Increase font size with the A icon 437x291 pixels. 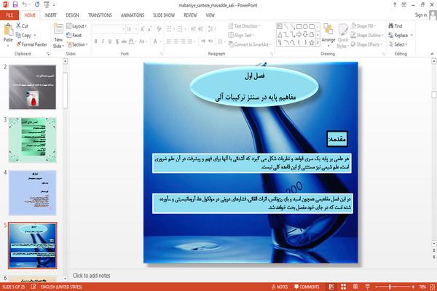click(x=143, y=29)
